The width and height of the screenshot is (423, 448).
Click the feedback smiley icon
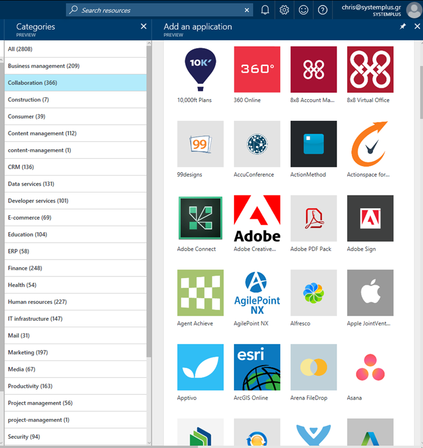pos(303,10)
